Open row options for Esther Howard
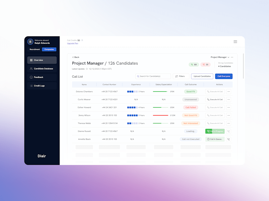Image resolution: width=269 pixels, height=201 pixels. 229,108
